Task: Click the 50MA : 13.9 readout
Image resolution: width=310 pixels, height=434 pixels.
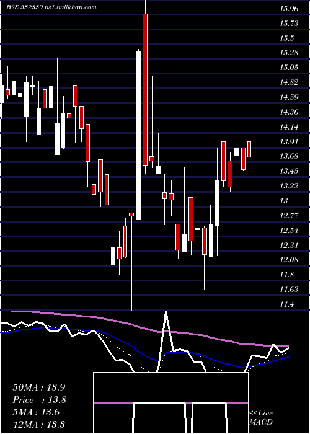Action: 40,387
